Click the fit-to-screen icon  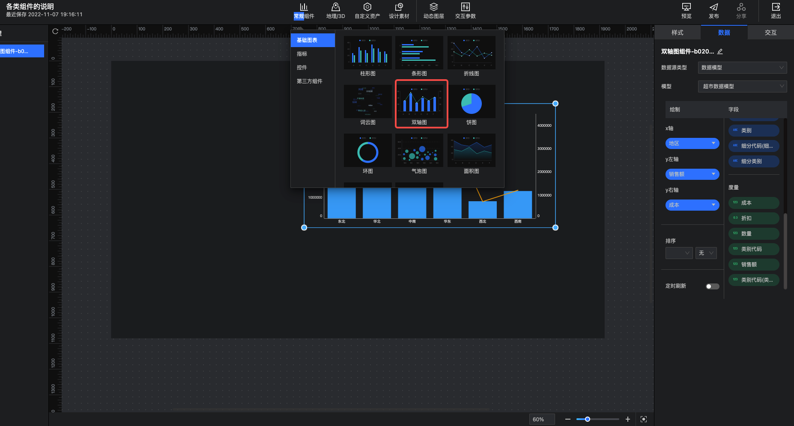coord(643,419)
